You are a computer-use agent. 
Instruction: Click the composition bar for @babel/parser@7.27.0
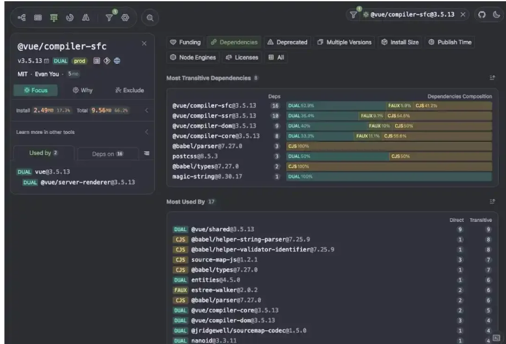pyautogui.click(x=389, y=146)
